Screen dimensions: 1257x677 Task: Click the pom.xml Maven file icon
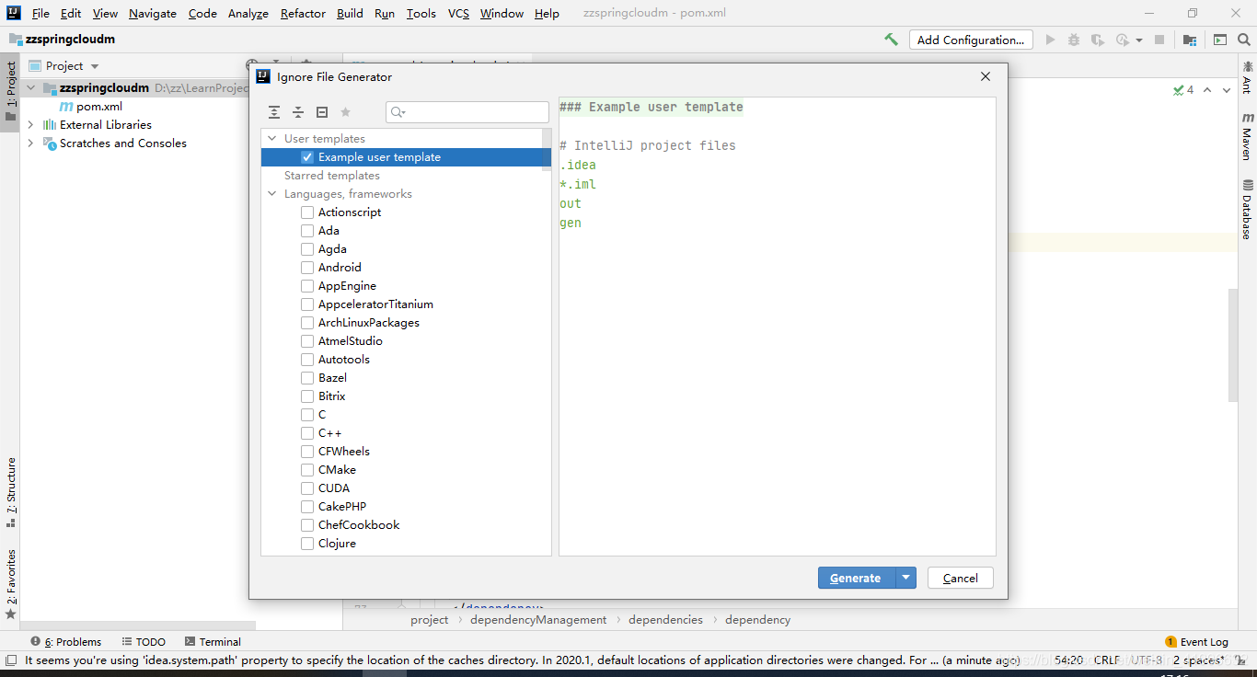[66, 107]
